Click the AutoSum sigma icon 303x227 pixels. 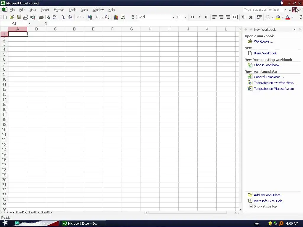tap(97, 17)
